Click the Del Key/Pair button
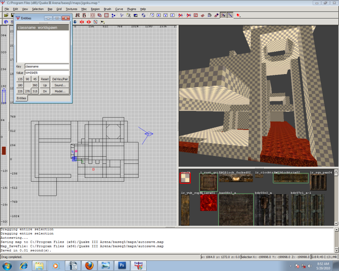This screenshot has height=271, width=339. click(60, 79)
